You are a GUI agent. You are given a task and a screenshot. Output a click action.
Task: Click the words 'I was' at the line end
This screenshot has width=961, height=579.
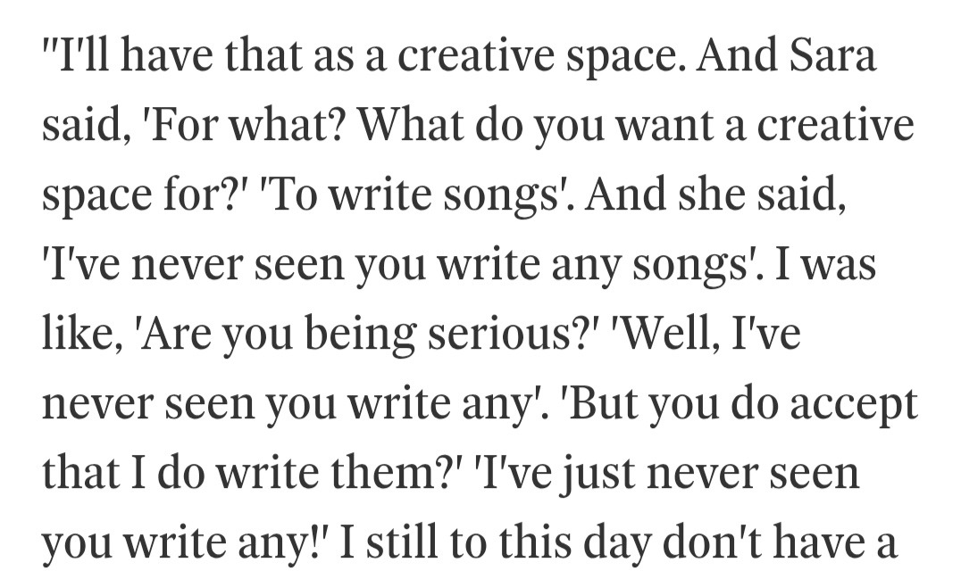825,264
